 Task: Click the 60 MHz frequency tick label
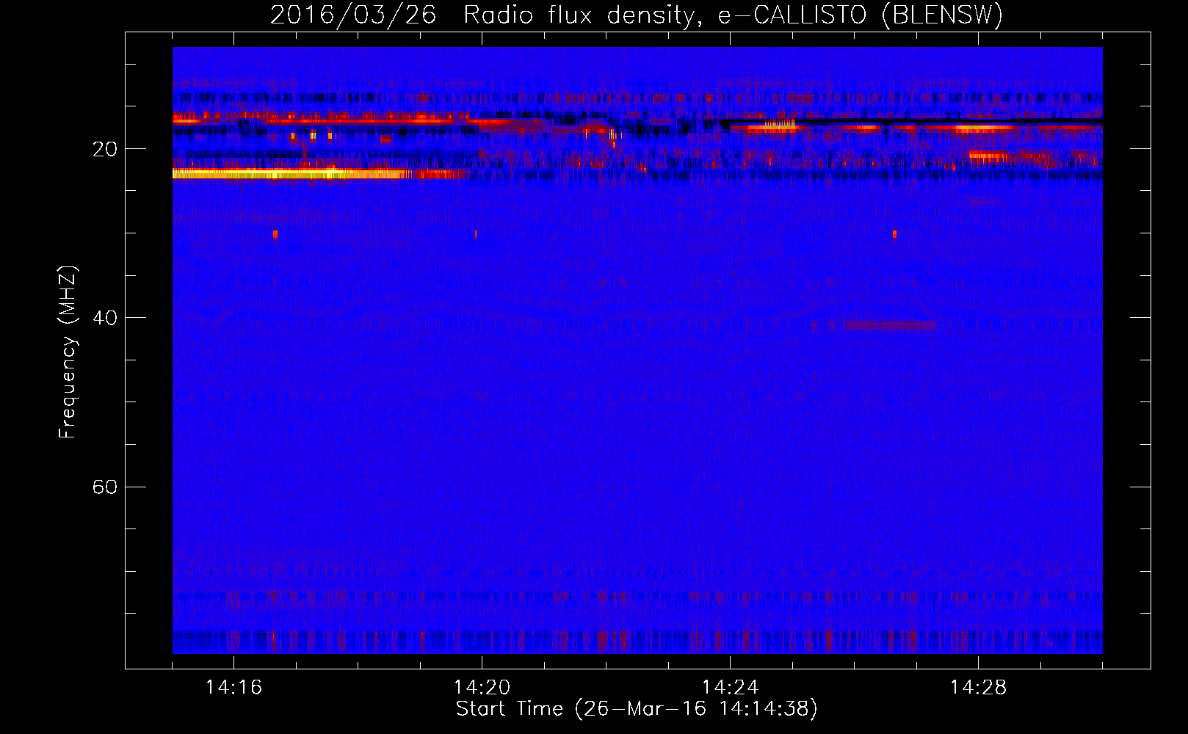point(105,487)
